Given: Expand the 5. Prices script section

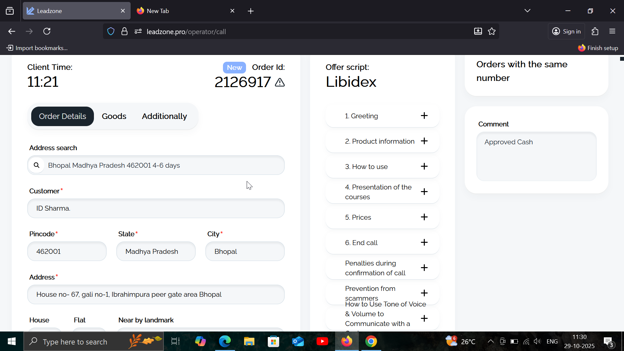Looking at the screenshot, I should click(x=424, y=217).
